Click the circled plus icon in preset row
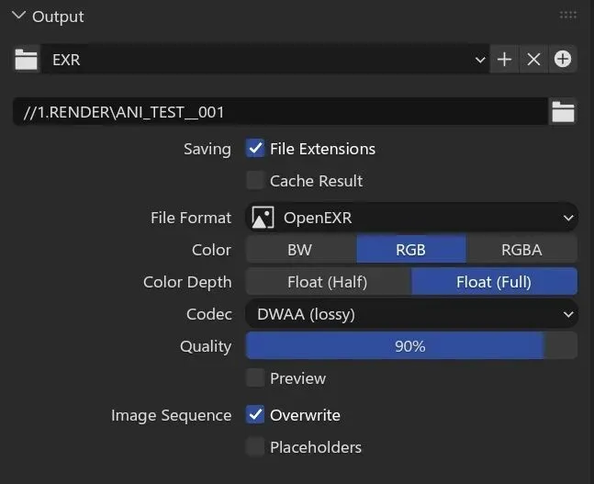Image resolution: width=594 pixels, height=484 pixels. pyautogui.click(x=563, y=61)
